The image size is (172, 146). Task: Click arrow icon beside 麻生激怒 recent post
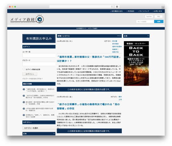(x=24, y=102)
